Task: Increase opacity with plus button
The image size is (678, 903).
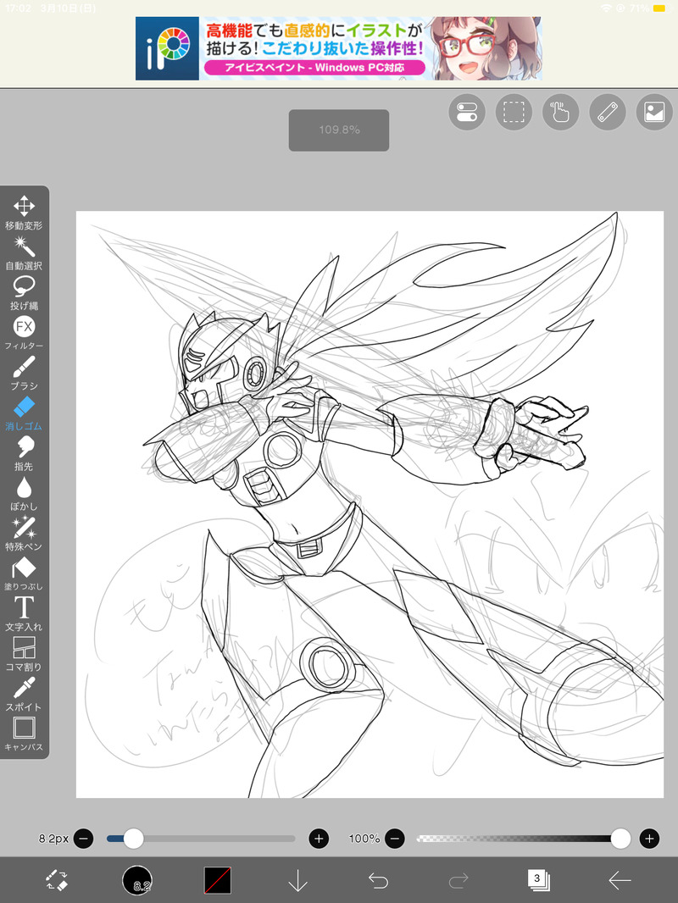Action: point(650,839)
